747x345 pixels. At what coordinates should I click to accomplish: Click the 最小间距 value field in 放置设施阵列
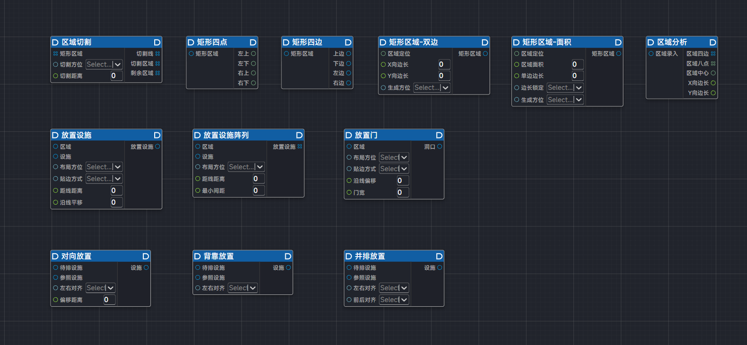tap(258, 191)
